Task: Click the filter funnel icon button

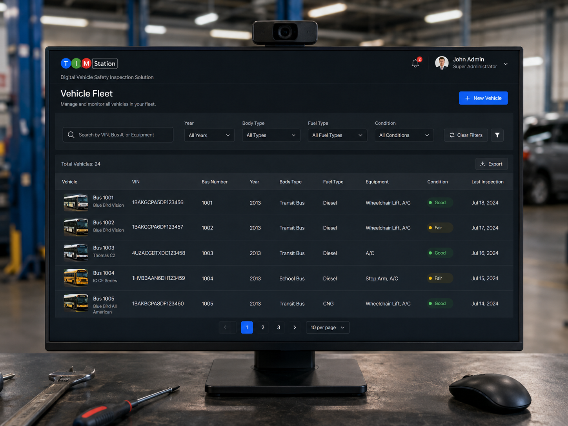Action: [x=497, y=135]
